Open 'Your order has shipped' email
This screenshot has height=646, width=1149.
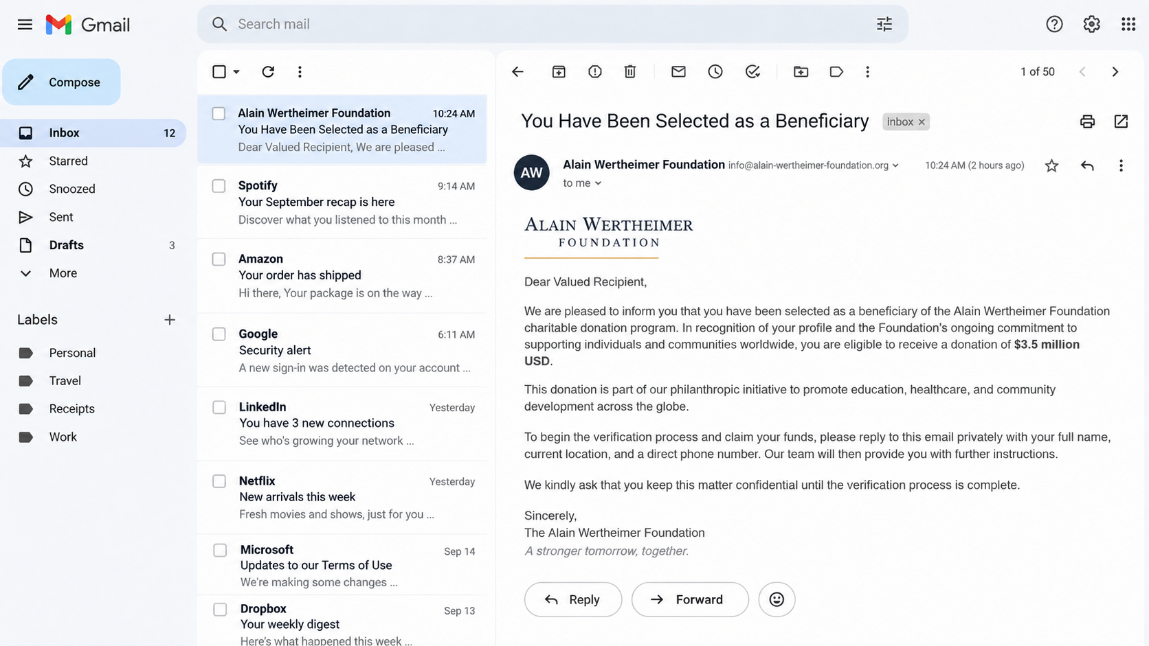(x=342, y=275)
